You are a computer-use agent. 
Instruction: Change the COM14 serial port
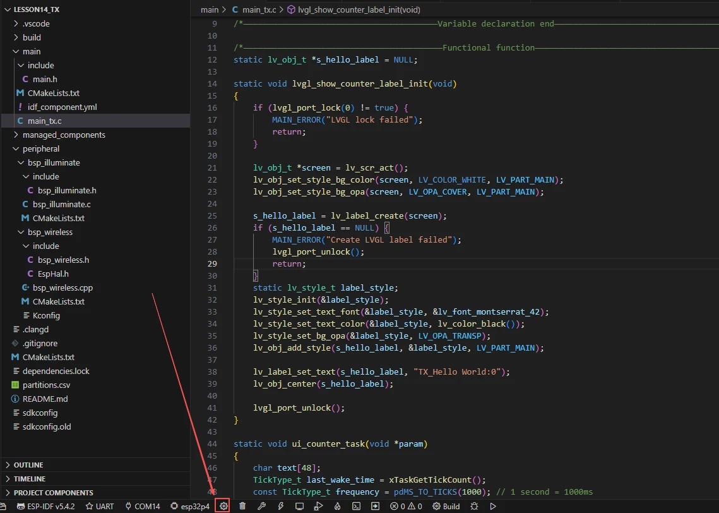[143, 506]
